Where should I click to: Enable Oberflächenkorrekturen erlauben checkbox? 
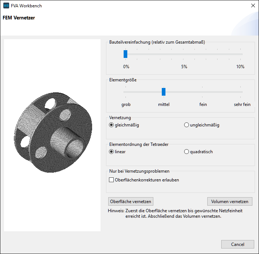(x=112, y=180)
